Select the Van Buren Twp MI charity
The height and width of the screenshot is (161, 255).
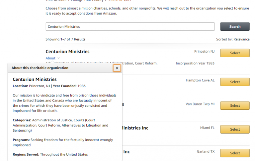pyautogui.click(x=235, y=105)
